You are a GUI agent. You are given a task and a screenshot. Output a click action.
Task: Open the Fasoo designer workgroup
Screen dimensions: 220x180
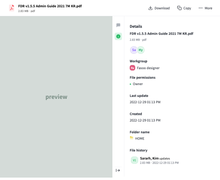[x=148, y=68]
